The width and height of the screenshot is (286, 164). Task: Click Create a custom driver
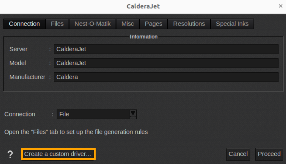[x=58, y=154]
